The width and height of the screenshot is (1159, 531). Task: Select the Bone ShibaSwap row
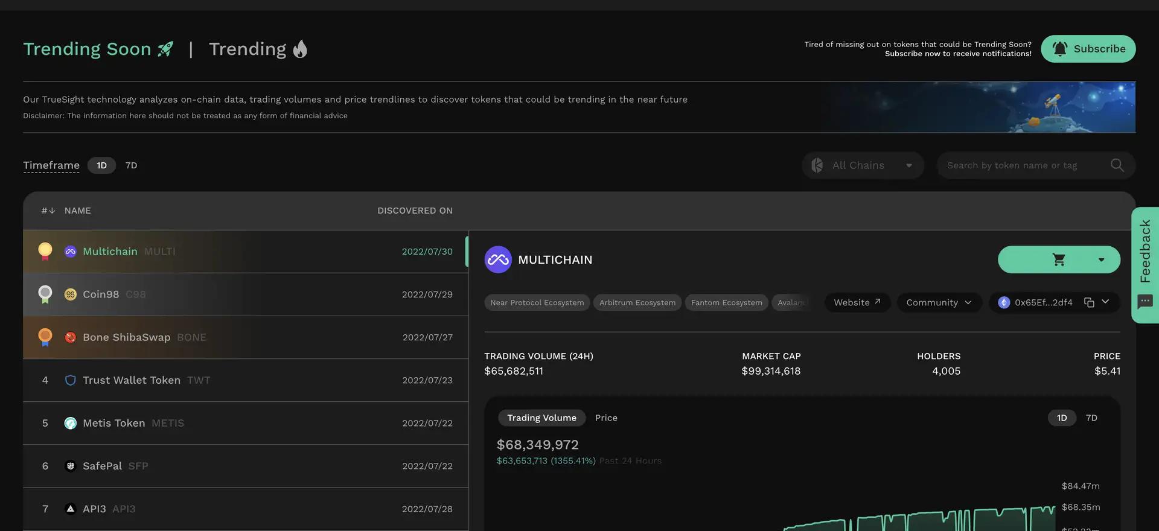point(246,337)
